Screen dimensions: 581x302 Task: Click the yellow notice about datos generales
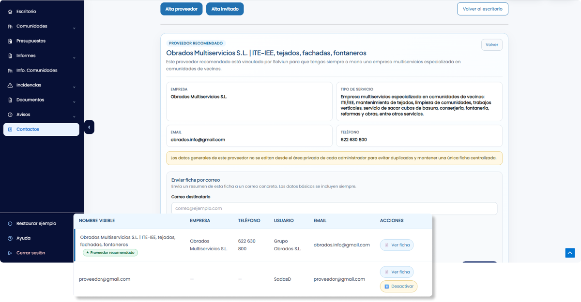(334, 158)
